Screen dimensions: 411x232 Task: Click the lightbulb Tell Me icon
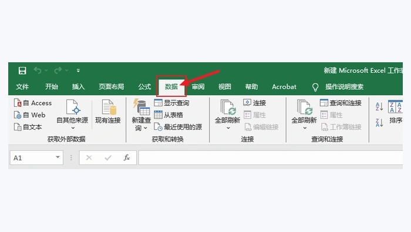[315, 87]
